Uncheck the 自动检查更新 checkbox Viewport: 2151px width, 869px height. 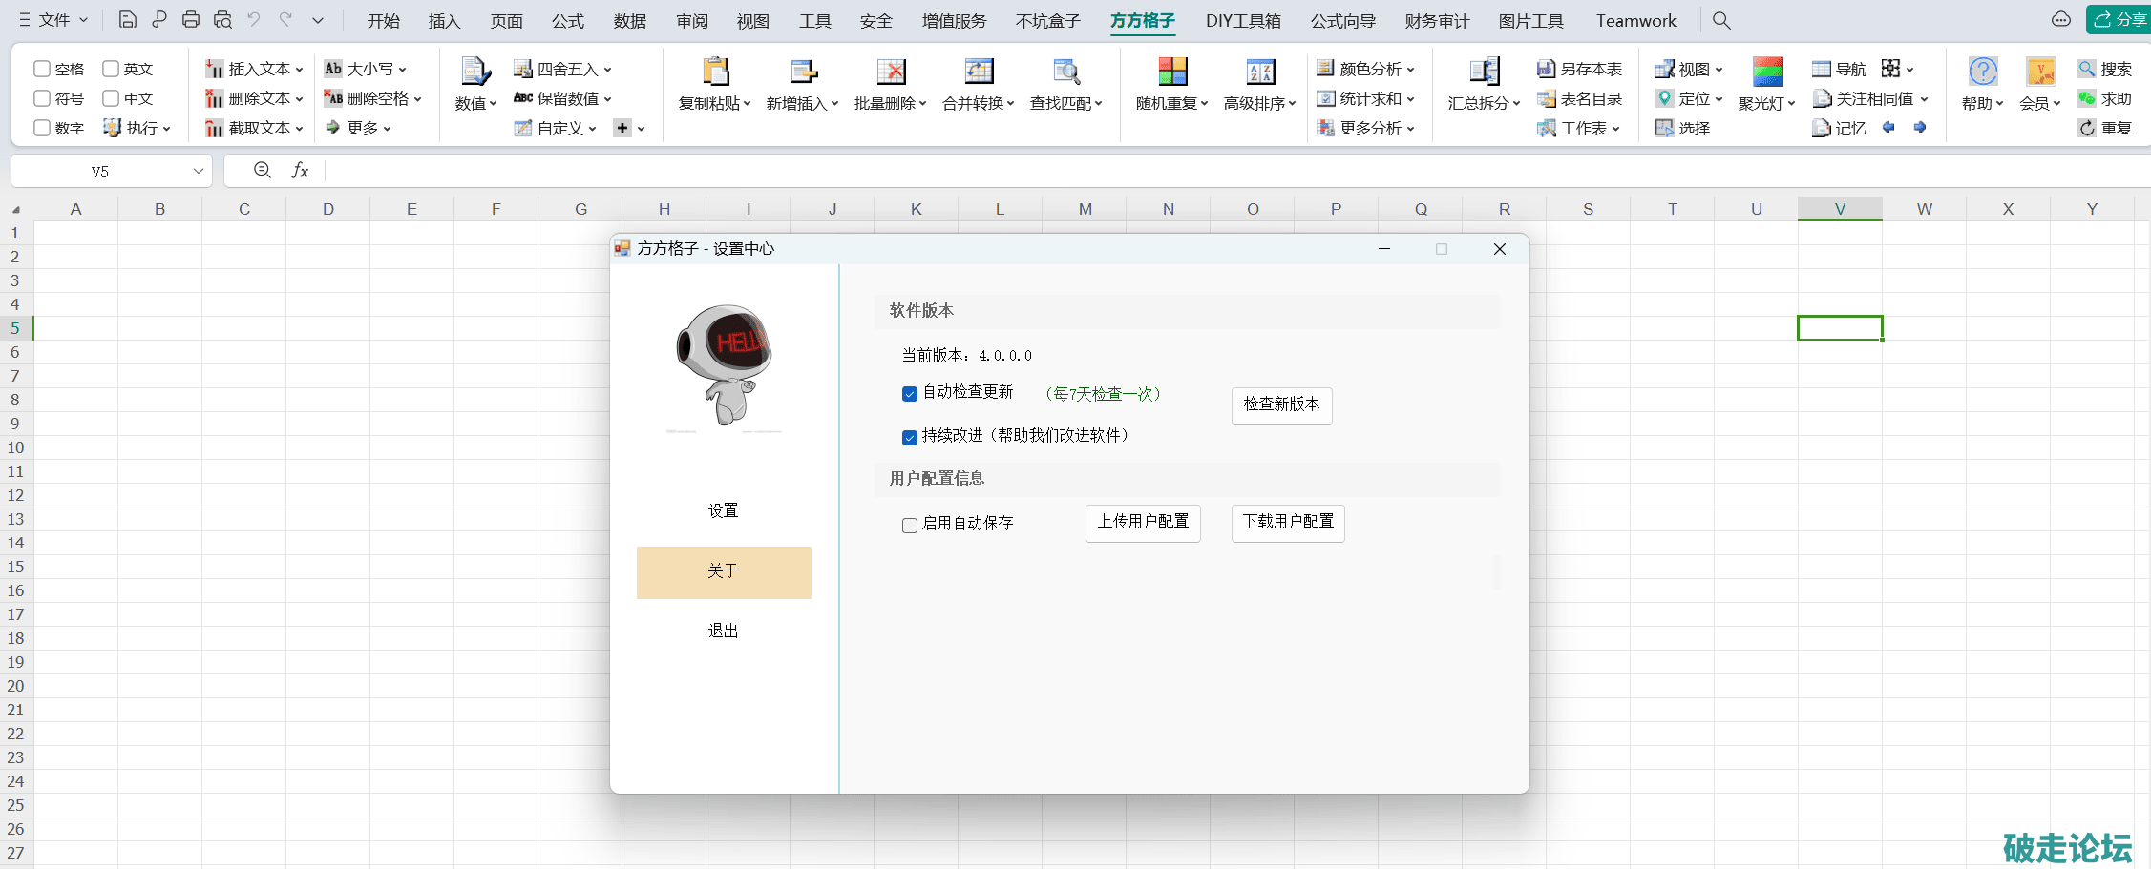(910, 394)
